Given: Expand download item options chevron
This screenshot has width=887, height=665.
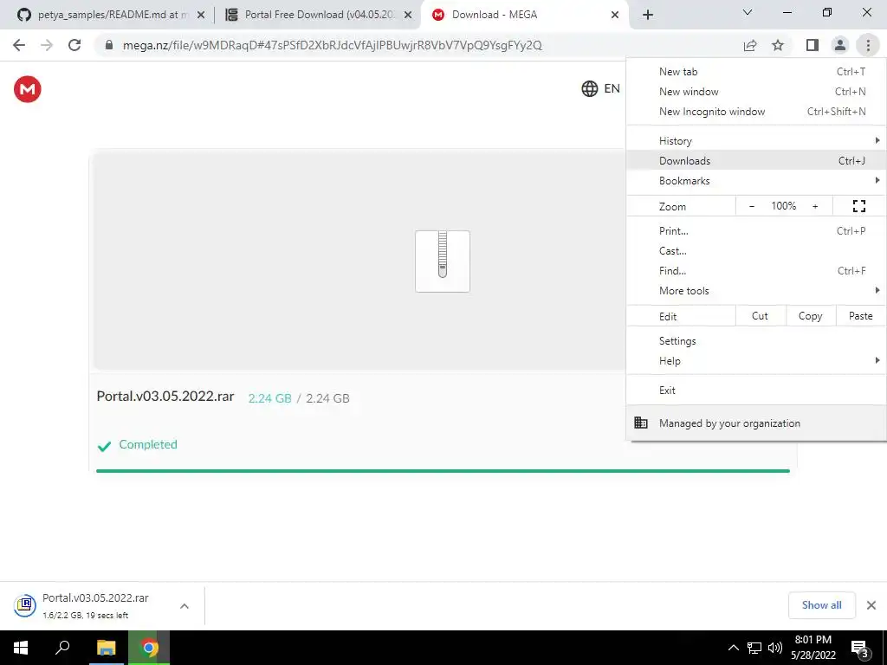Looking at the screenshot, I should pyautogui.click(x=185, y=605).
